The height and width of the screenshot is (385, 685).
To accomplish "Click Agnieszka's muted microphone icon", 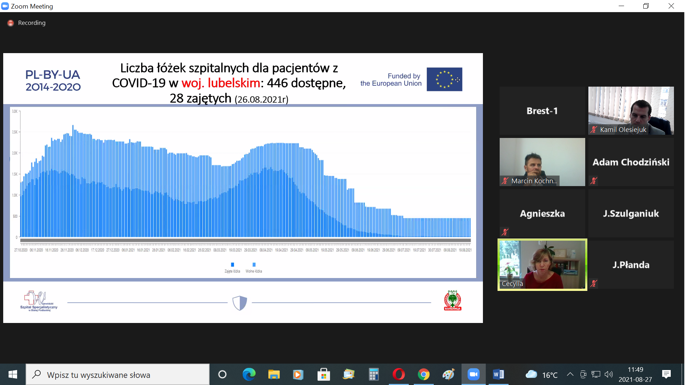I will pyautogui.click(x=505, y=232).
